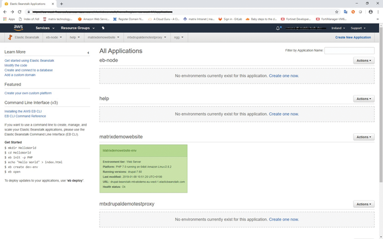Open Create and connect to a database
This screenshot has width=383, height=239.
[29, 70]
